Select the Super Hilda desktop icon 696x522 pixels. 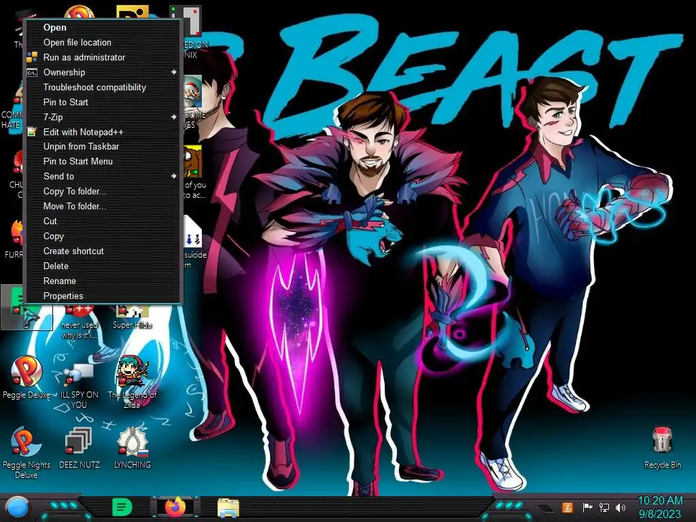pyautogui.click(x=133, y=318)
